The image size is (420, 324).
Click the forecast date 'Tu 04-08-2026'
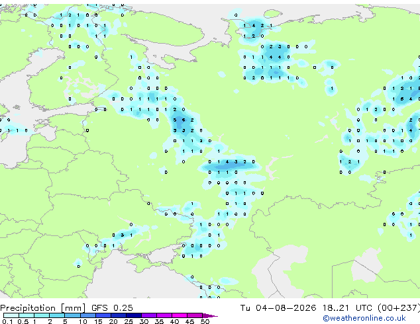(x=278, y=308)
